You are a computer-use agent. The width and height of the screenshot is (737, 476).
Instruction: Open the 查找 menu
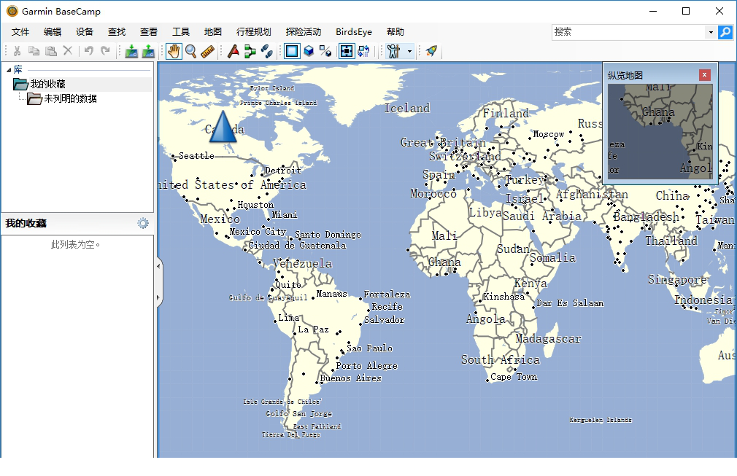click(x=117, y=32)
